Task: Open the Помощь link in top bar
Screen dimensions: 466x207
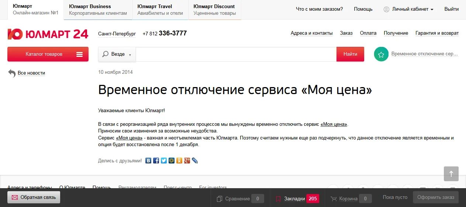Action: pos(363,9)
